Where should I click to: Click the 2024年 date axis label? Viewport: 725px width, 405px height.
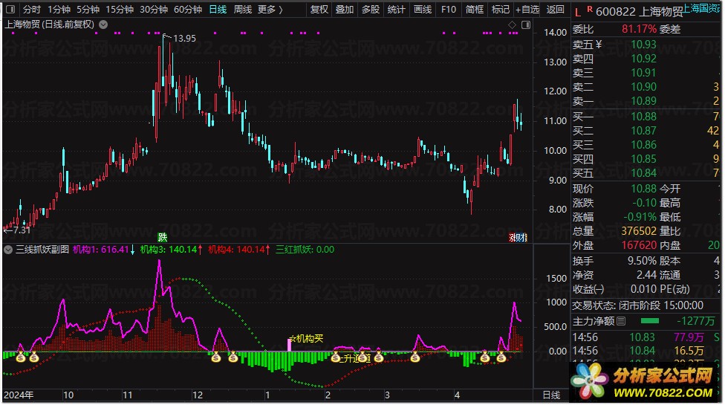(x=19, y=395)
